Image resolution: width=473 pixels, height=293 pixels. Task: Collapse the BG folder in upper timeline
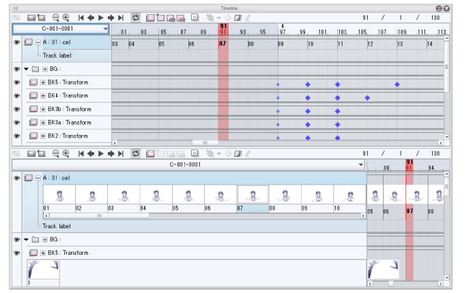pyautogui.click(x=26, y=69)
